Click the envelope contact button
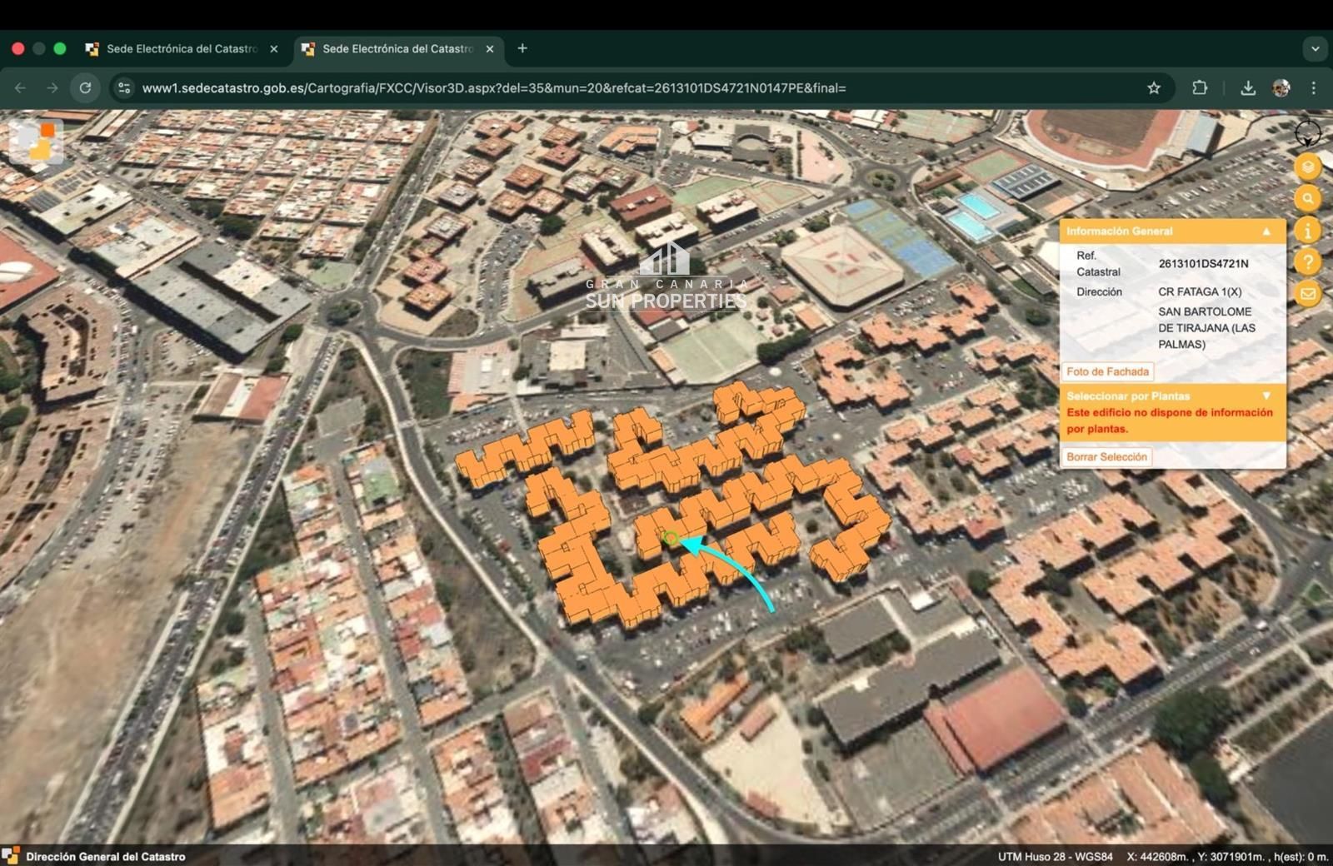Viewport: 1333px width, 866px height. click(x=1308, y=294)
